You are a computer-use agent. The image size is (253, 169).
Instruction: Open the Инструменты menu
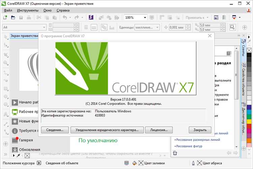[x=28, y=10]
